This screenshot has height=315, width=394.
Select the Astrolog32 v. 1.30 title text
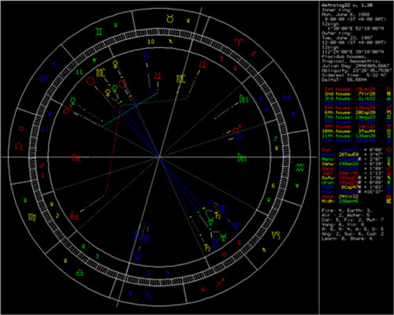348,5
